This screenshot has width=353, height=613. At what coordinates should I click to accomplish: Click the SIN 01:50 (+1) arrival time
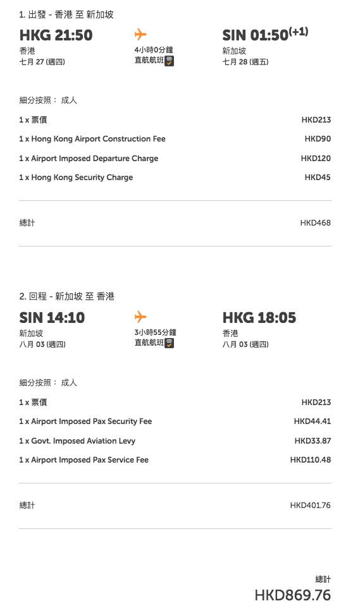pyautogui.click(x=265, y=34)
